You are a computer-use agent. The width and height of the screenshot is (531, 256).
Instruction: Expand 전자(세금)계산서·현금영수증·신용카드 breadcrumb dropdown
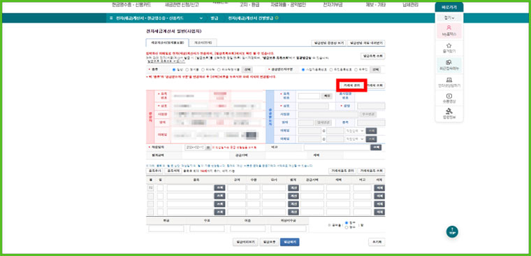201,18
